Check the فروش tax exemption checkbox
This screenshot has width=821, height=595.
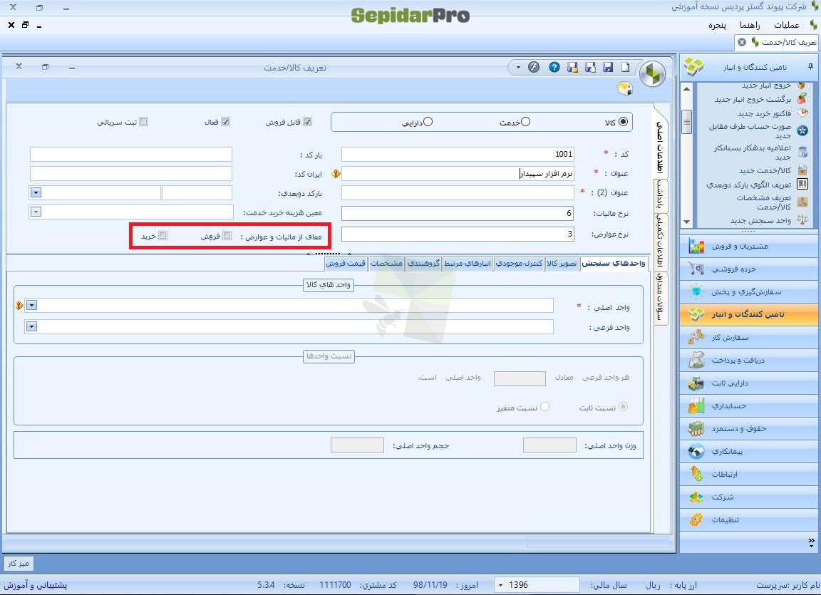pyautogui.click(x=227, y=235)
